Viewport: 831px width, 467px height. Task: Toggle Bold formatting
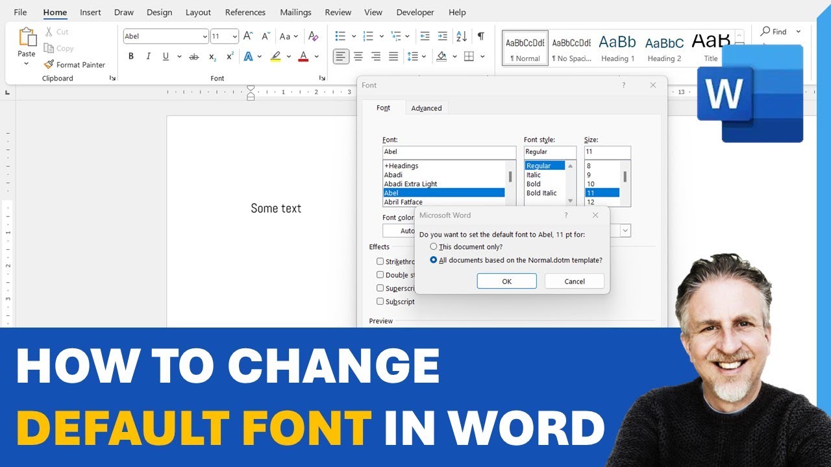point(131,56)
